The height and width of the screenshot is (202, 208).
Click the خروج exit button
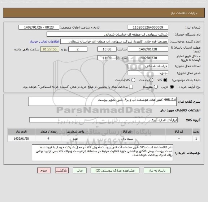44,170
